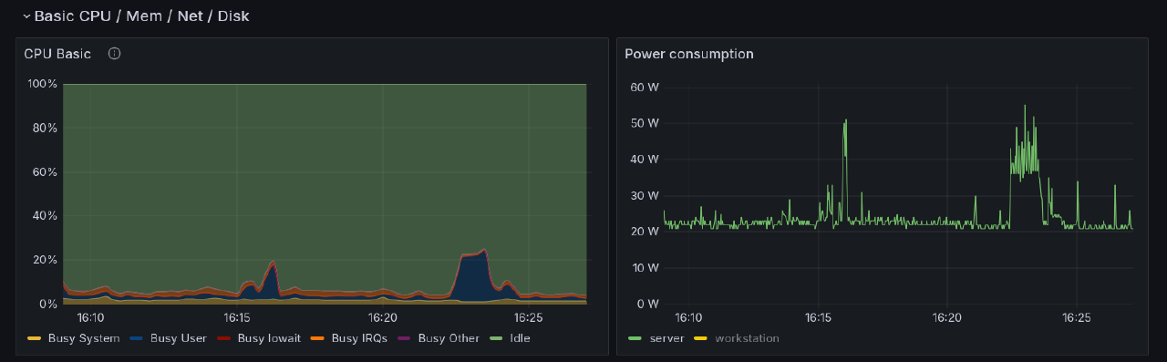Click the 20 W label on power axis

[x=645, y=231]
